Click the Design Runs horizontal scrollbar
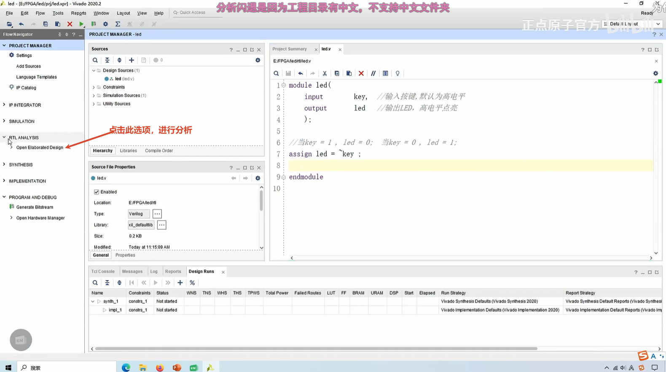The image size is (666, 372). (316, 349)
